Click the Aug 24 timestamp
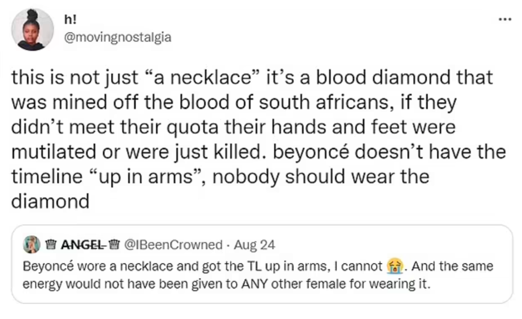Viewport: 522px width, 319px height. pos(254,244)
